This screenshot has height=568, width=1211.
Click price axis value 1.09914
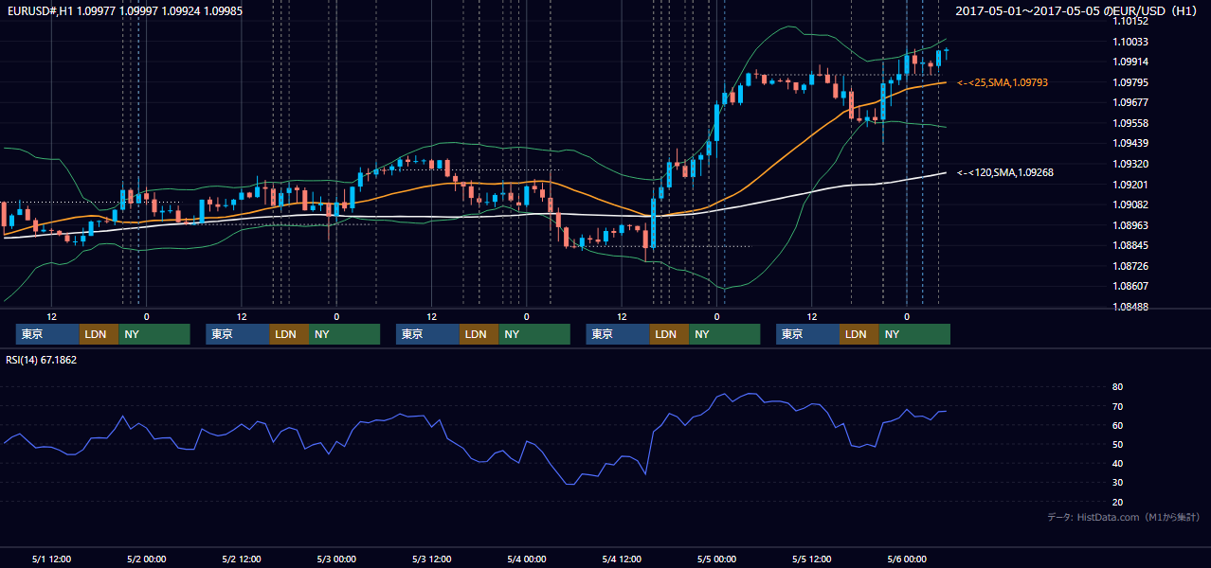click(x=1130, y=62)
